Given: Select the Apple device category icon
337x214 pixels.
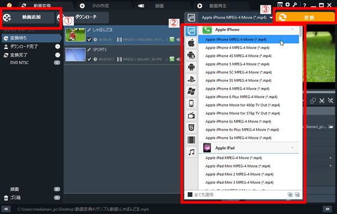Looking at the screenshot, I should pos(192,43).
